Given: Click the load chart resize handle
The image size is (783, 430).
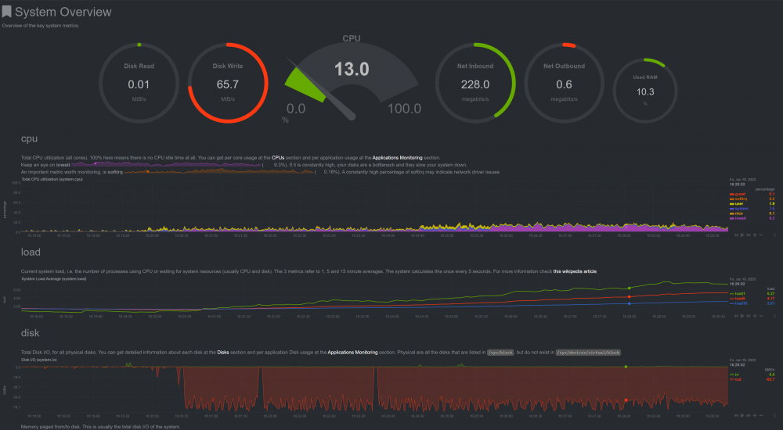Looking at the screenshot, I should click(x=774, y=316).
